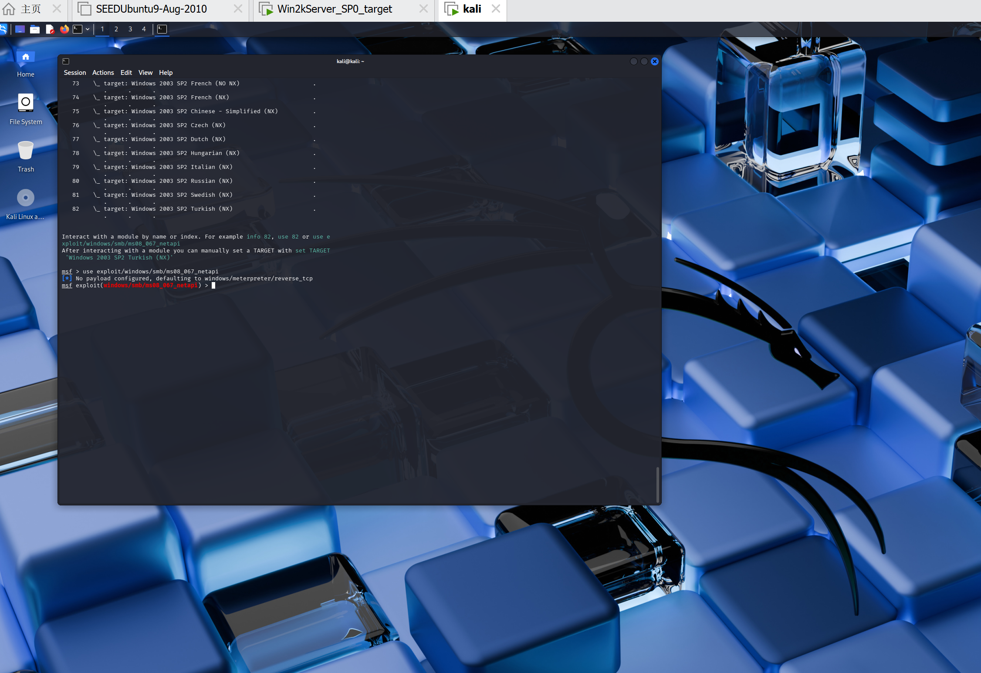This screenshot has width=981, height=673.
Task: Select the running terminal taskbar item
Action: coord(162,29)
